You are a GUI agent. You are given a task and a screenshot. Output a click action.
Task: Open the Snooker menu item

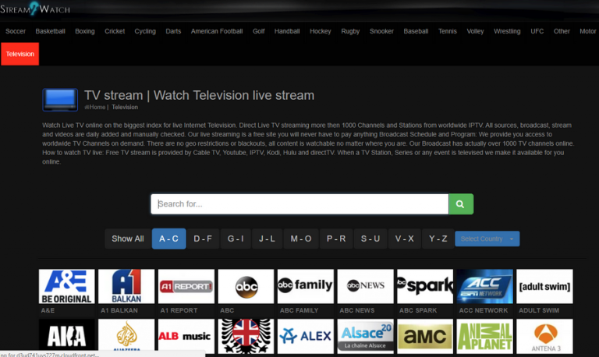coord(381,31)
